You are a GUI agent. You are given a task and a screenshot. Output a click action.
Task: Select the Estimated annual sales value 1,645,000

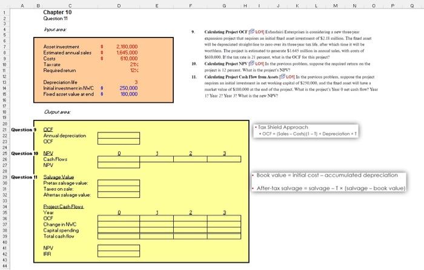pyautogui.click(x=127, y=53)
